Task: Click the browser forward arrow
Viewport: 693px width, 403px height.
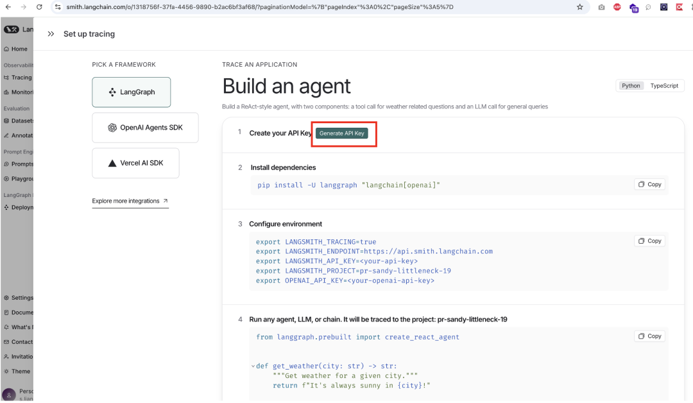Action: tap(24, 7)
